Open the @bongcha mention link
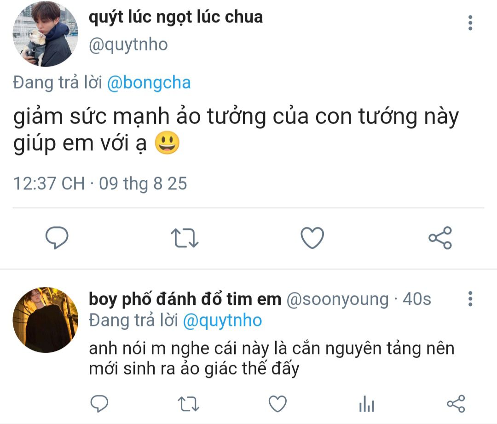The image size is (497, 424). click(x=149, y=83)
